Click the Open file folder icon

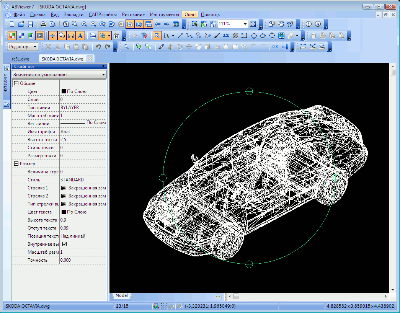pyautogui.click(x=21, y=24)
